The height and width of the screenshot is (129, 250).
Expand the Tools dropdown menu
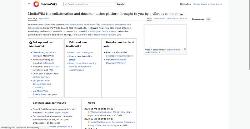pyautogui.click(x=183, y=18)
